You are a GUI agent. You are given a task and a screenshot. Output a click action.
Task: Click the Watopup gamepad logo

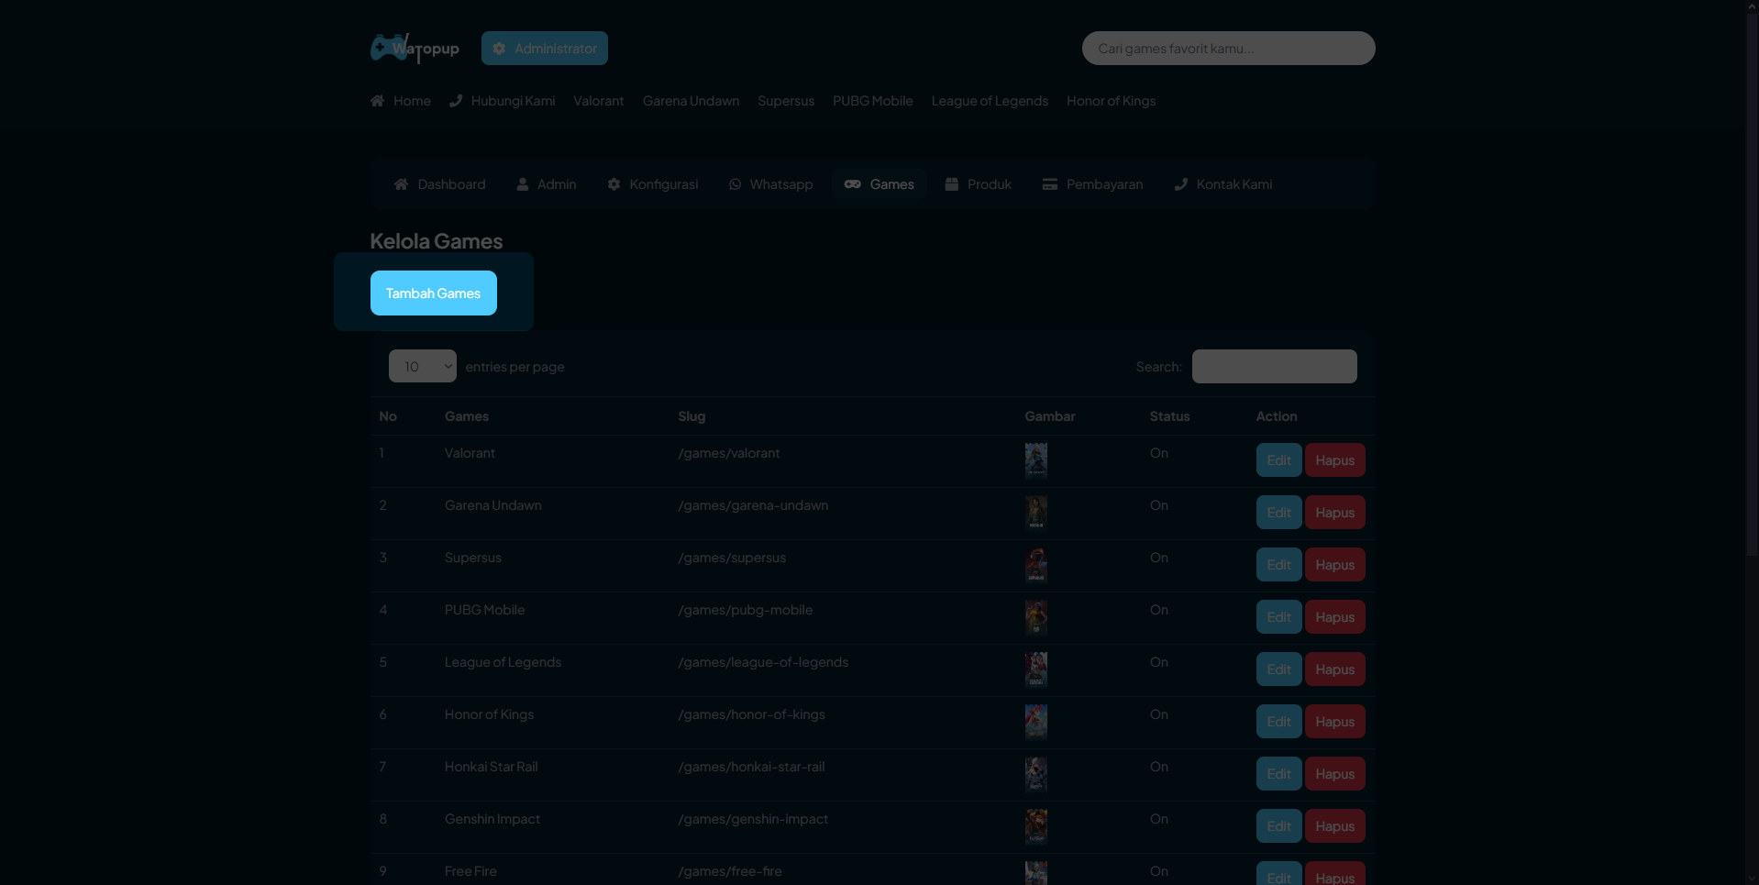click(x=415, y=48)
